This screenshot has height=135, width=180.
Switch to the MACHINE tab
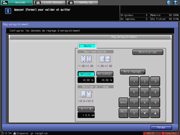(17, 2)
